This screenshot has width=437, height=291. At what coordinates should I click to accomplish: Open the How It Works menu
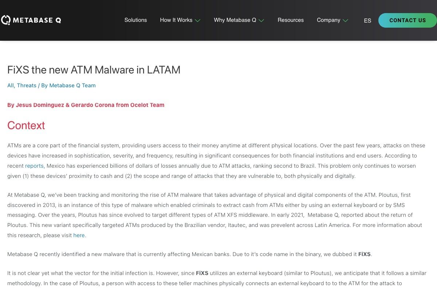point(176,20)
